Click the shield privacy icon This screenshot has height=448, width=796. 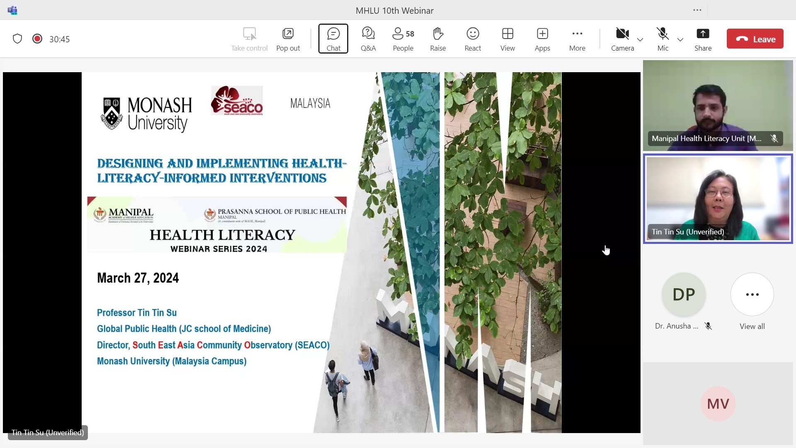tap(17, 39)
